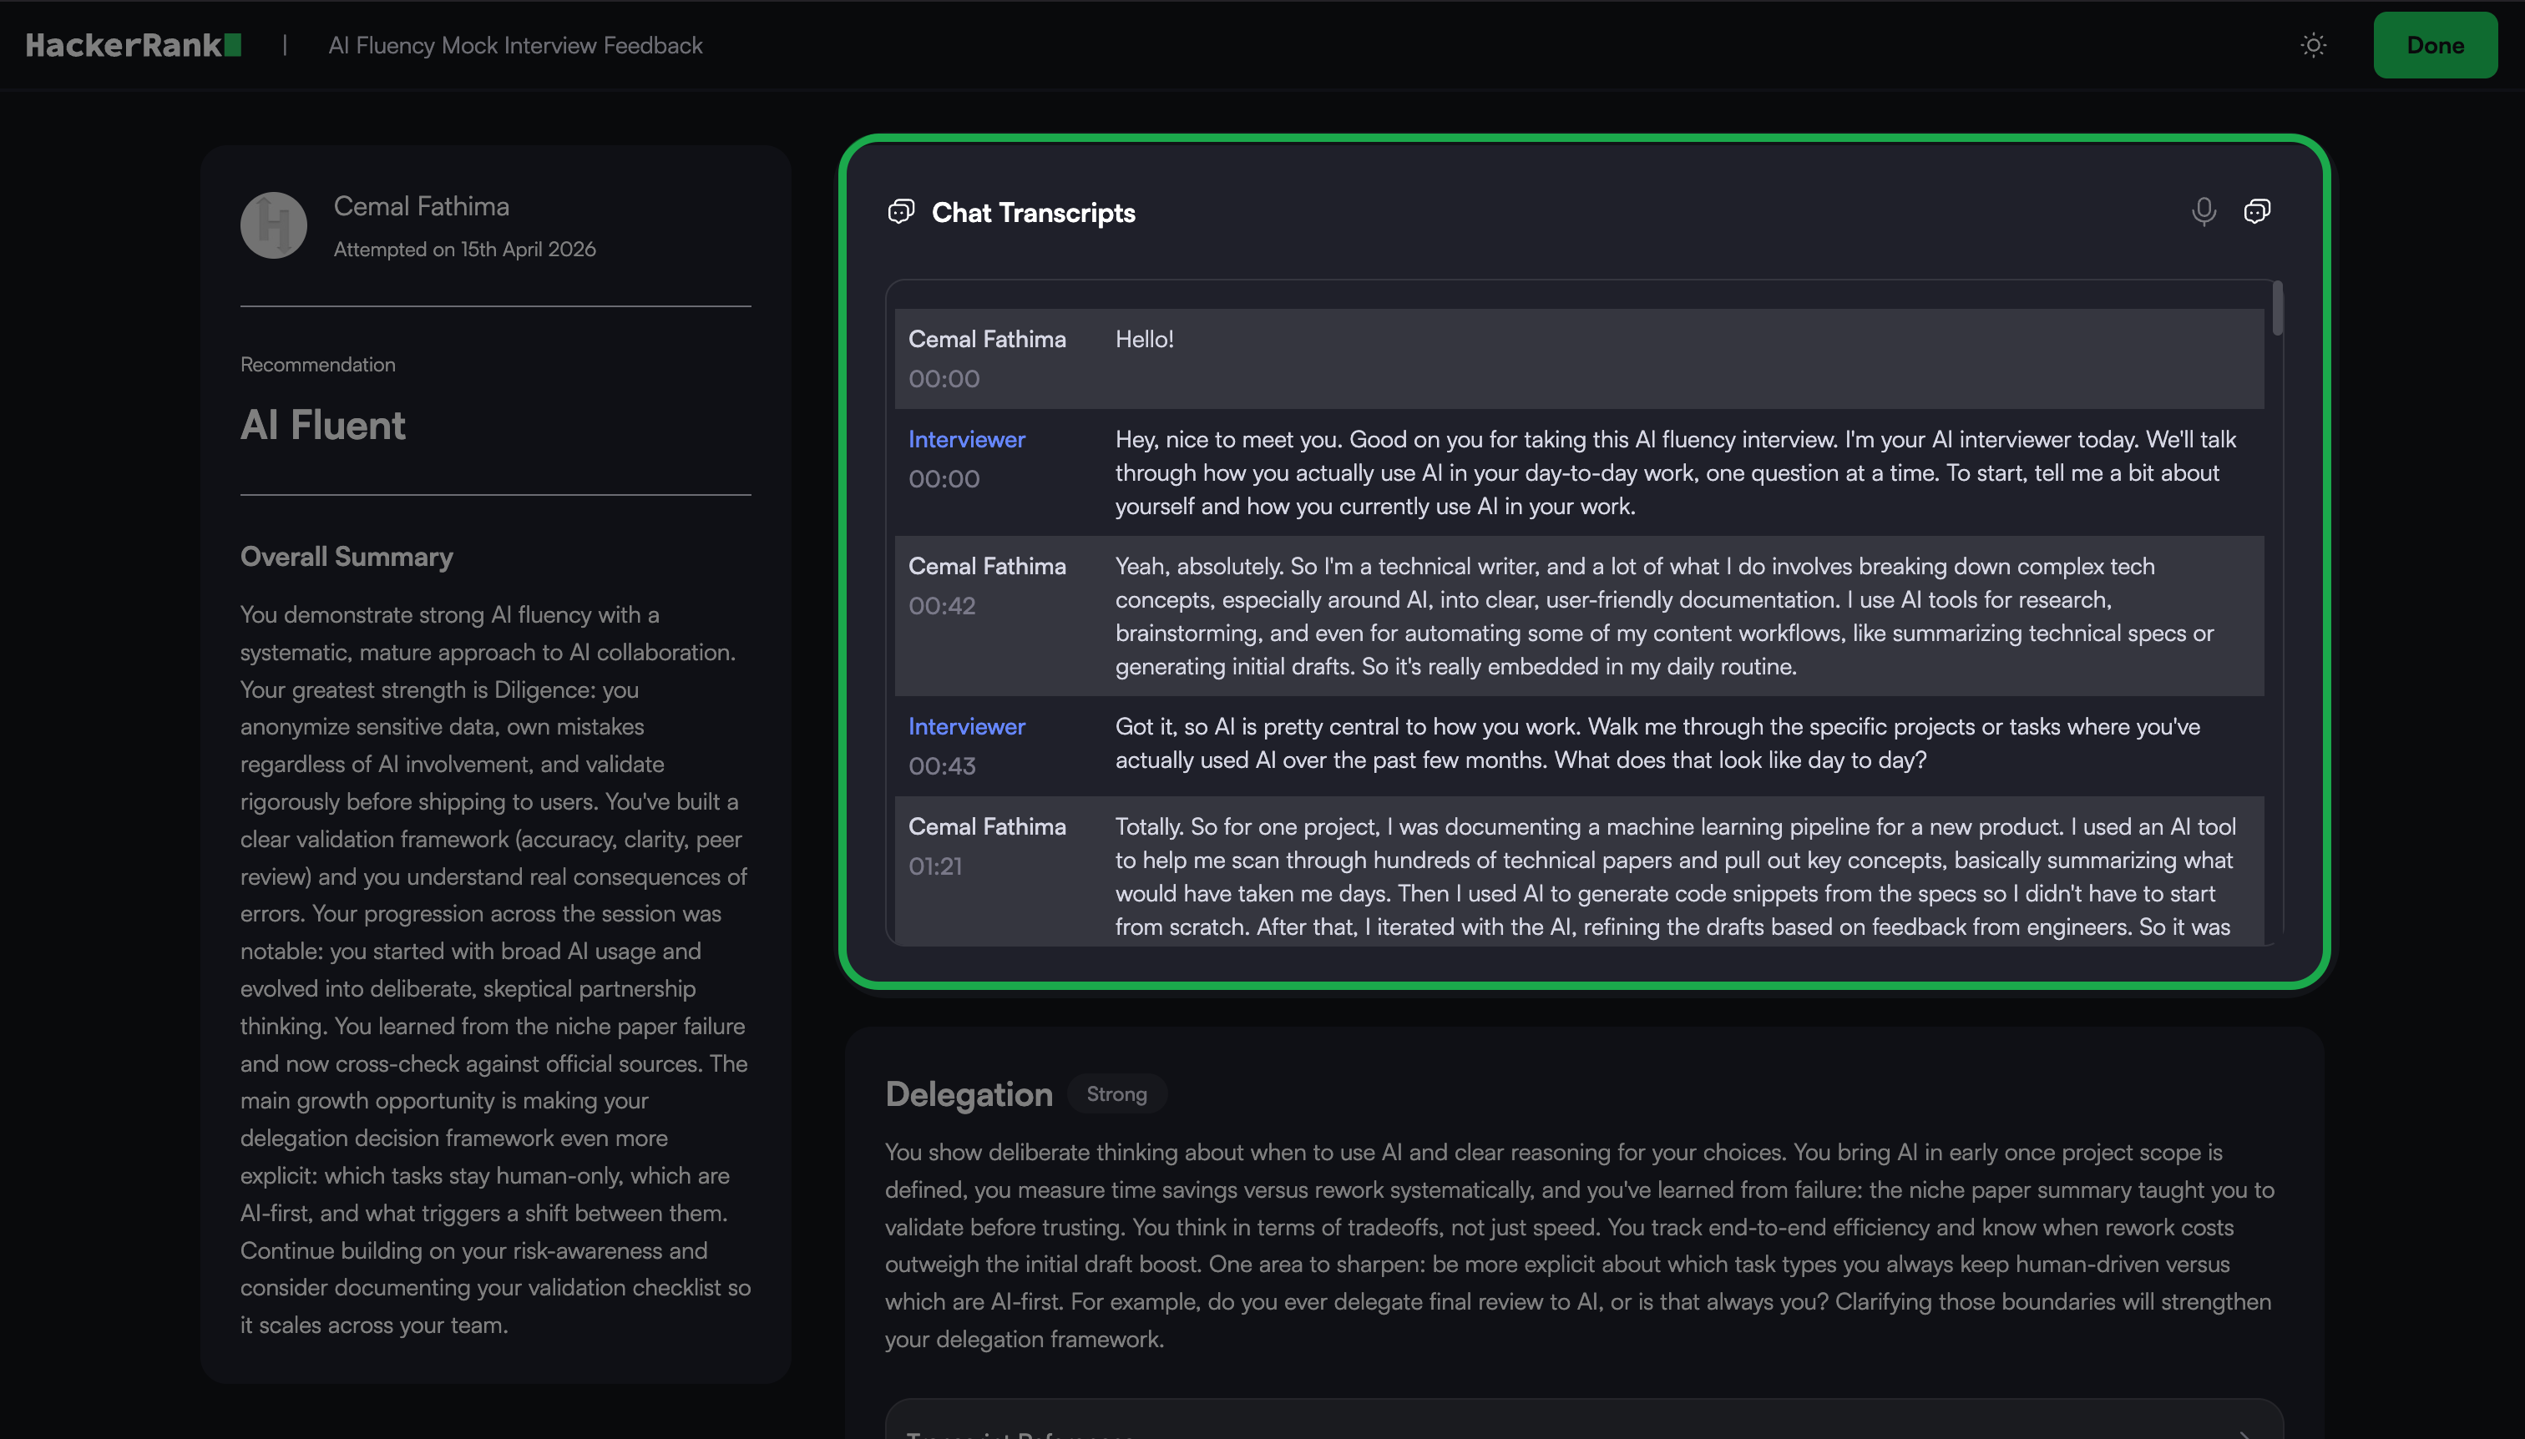Screen dimensions: 2525x1439
Task: Click the AI Fluent recommendation heading
Action: [x=322, y=425]
